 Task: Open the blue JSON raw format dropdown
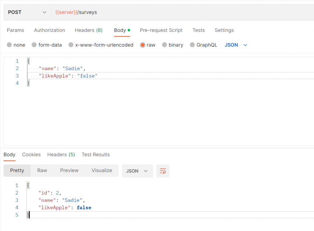click(236, 45)
